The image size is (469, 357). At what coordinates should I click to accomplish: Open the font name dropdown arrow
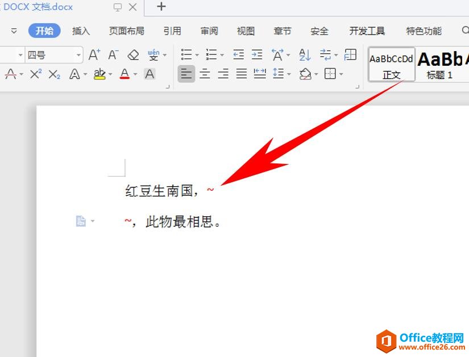(20, 55)
